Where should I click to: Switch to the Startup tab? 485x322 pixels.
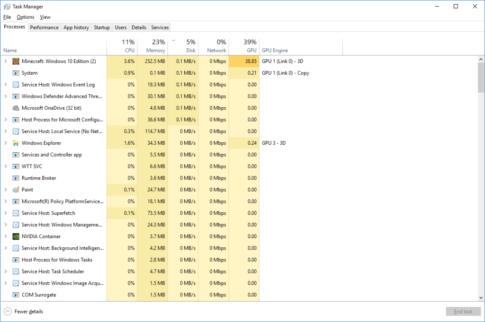(102, 27)
